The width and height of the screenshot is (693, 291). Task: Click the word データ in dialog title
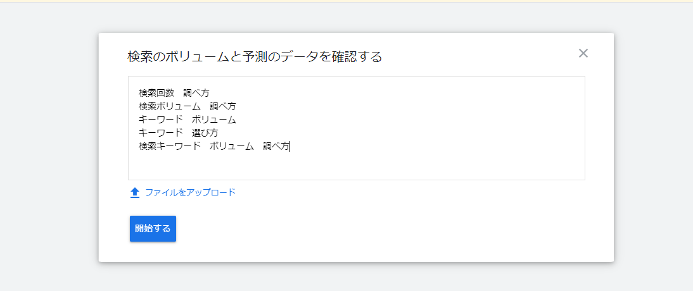(300, 56)
